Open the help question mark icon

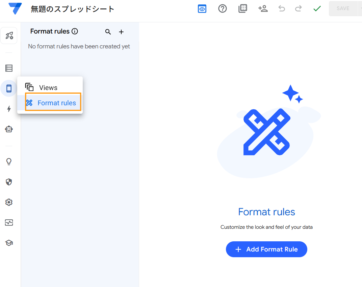coord(223,9)
